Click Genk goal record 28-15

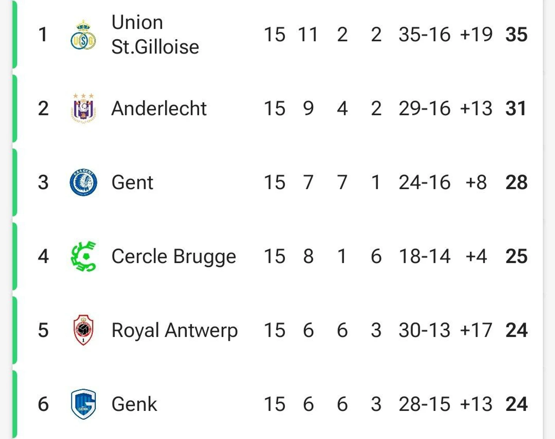tap(425, 404)
